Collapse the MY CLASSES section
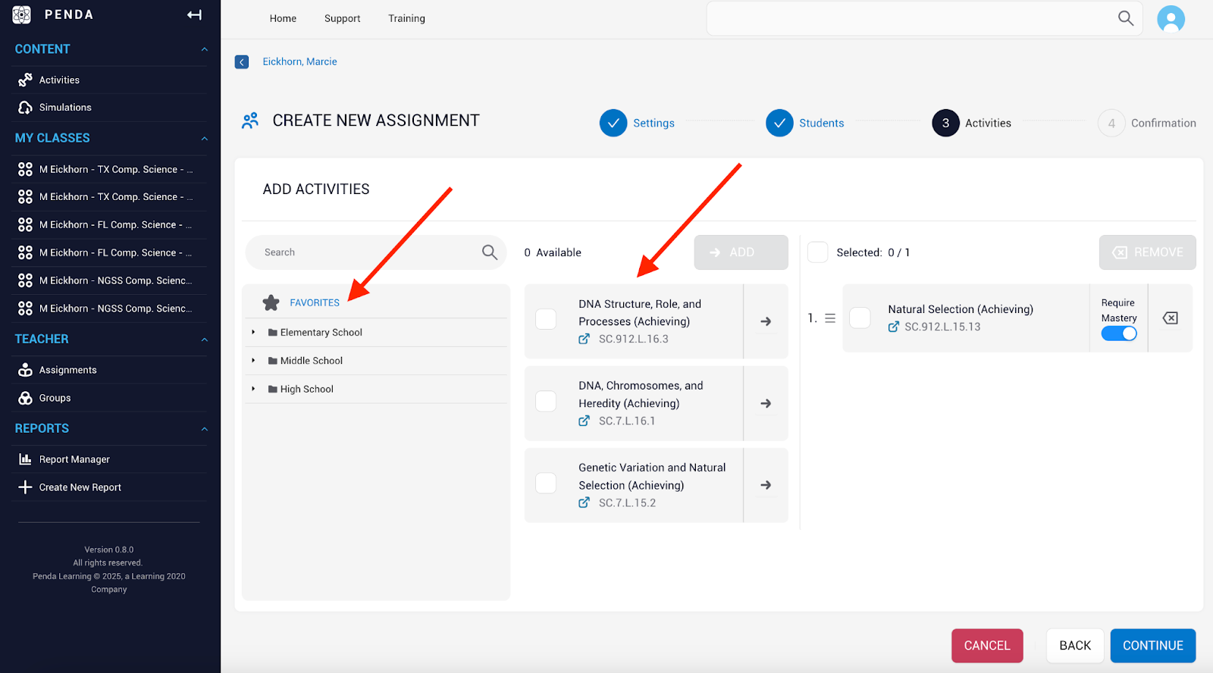 204,138
